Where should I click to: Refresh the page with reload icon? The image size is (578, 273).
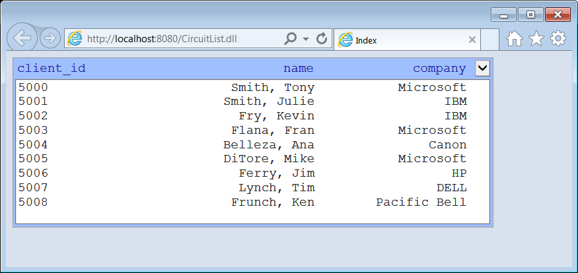[322, 38]
